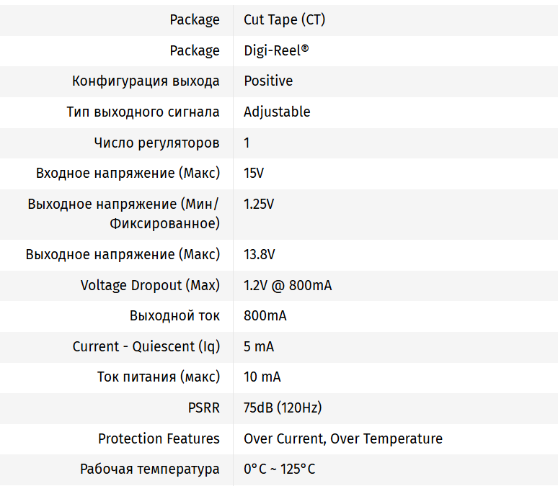Viewport: 558px width, 486px height.
Task: Click the "Выходной ток" label
Action: [x=174, y=316]
